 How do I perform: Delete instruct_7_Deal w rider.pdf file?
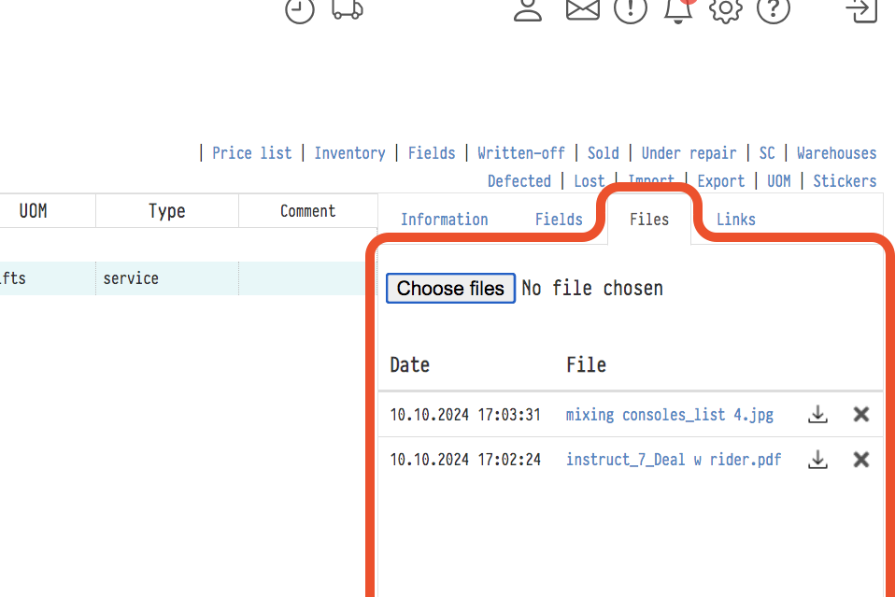861,460
